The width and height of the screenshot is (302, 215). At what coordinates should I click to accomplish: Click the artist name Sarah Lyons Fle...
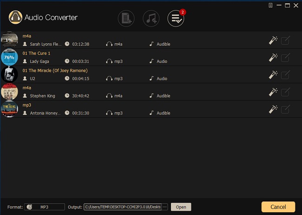coord(46,44)
